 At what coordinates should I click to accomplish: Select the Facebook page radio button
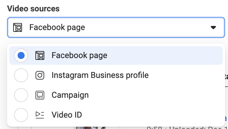tap(21, 55)
